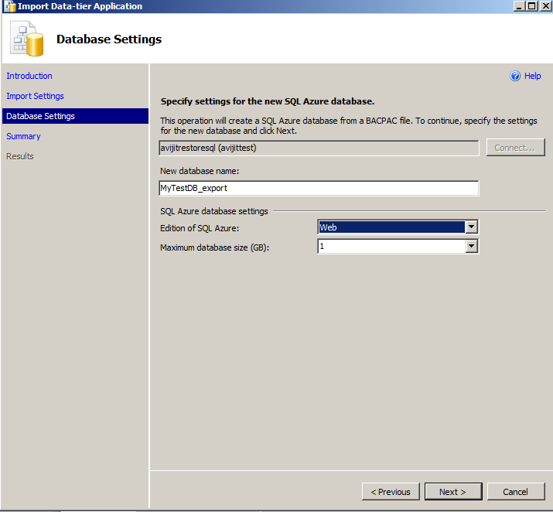The width and height of the screenshot is (553, 512).
Task: Expand the Edition of SQL Azure dropdown
Action: [x=471, y=227]
